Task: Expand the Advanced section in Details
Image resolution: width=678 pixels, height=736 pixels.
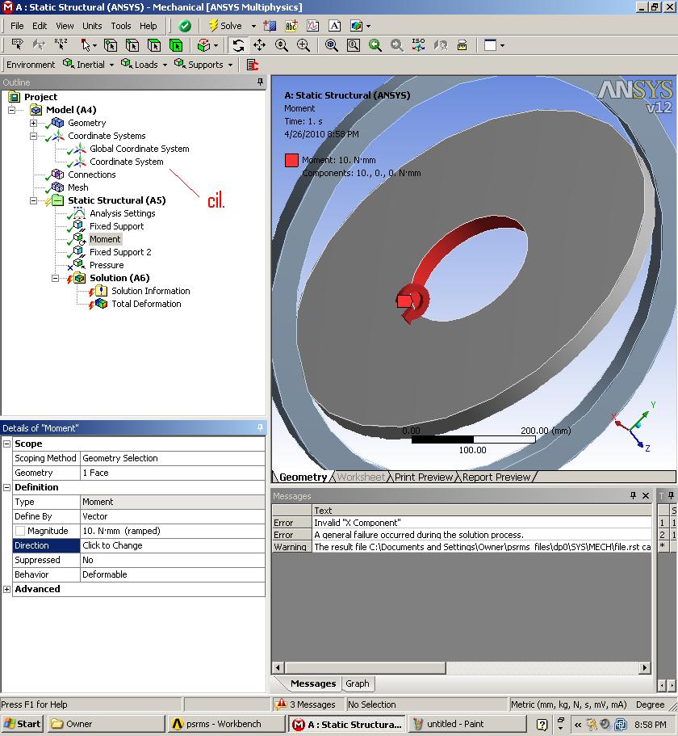Action: tap(7, 589)
